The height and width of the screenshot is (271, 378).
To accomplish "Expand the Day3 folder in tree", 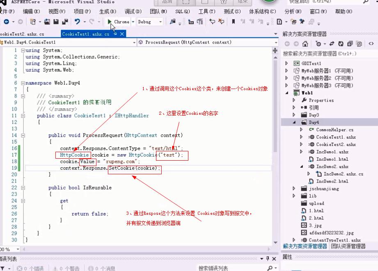I will (x=294, y=115).
